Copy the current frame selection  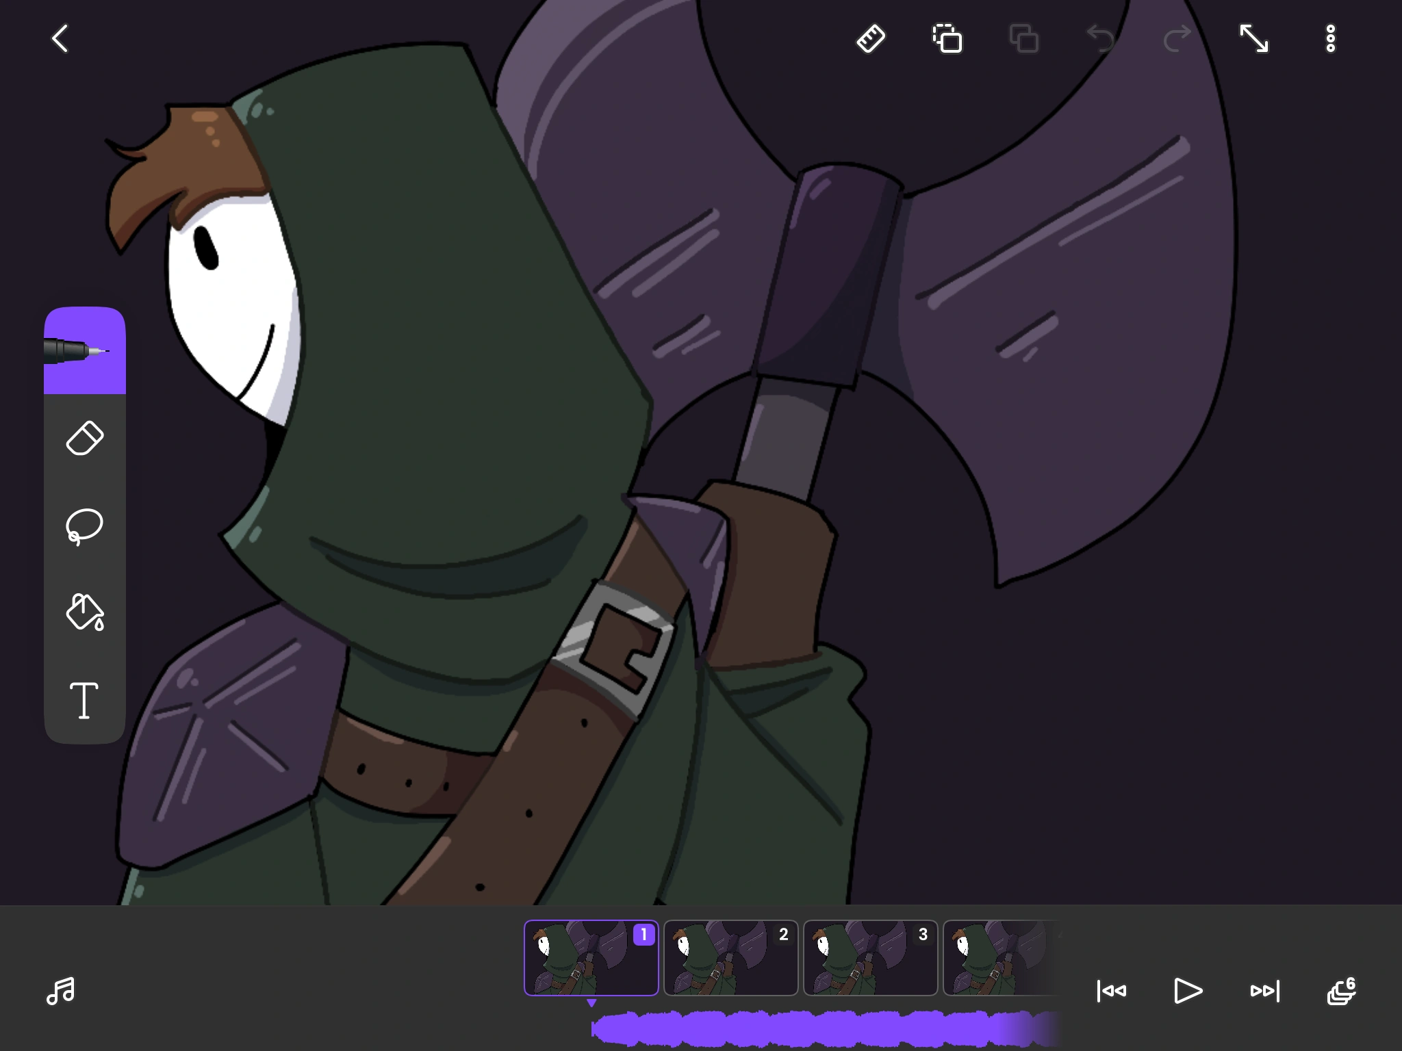click(x=947, y=38)
